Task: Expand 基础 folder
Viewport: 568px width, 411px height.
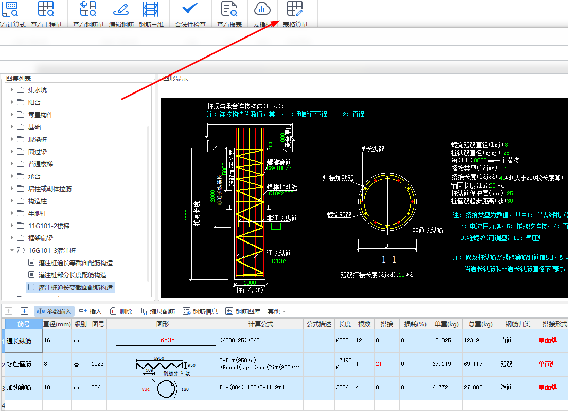Action: point(12,127)
